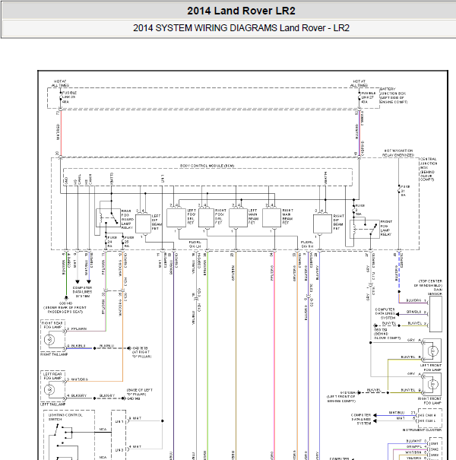This screenshot has width=456, height=460.
Task: Click the Left Front Fog Lamp bulb symbol
Action: (433, 351)
